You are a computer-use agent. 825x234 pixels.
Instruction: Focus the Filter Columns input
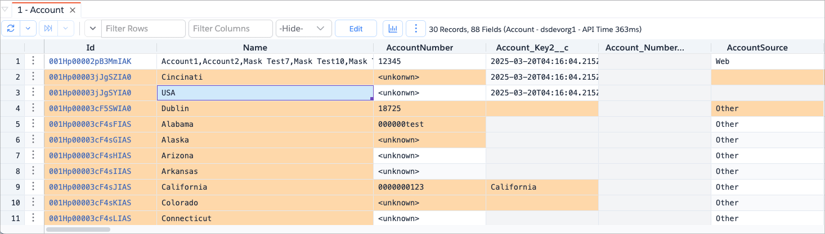230,29
